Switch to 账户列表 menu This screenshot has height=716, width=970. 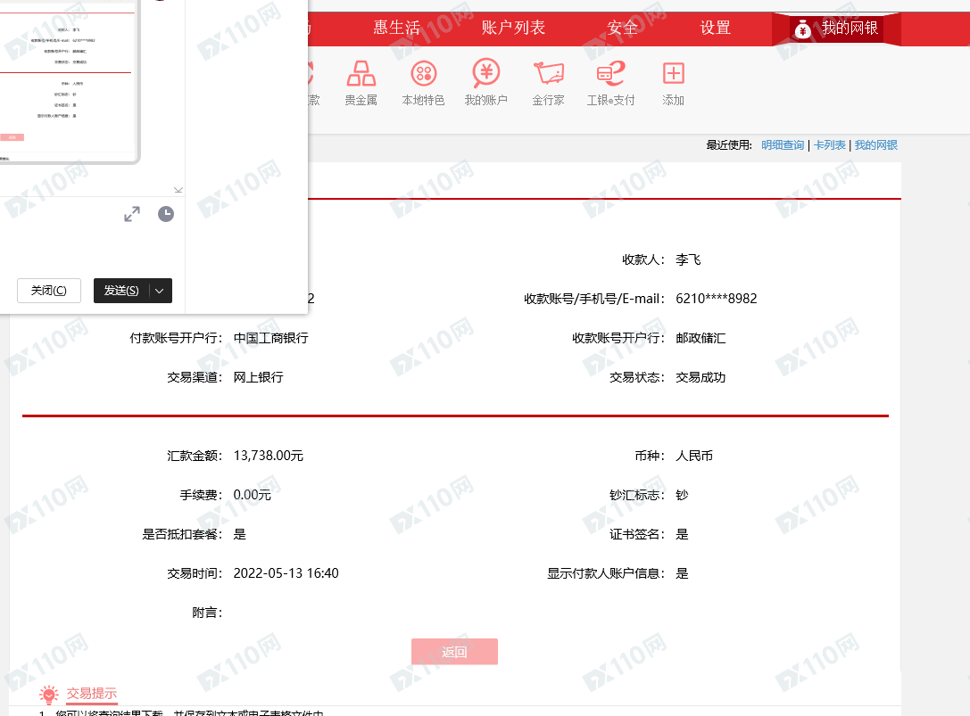click(x=513, y=28)
